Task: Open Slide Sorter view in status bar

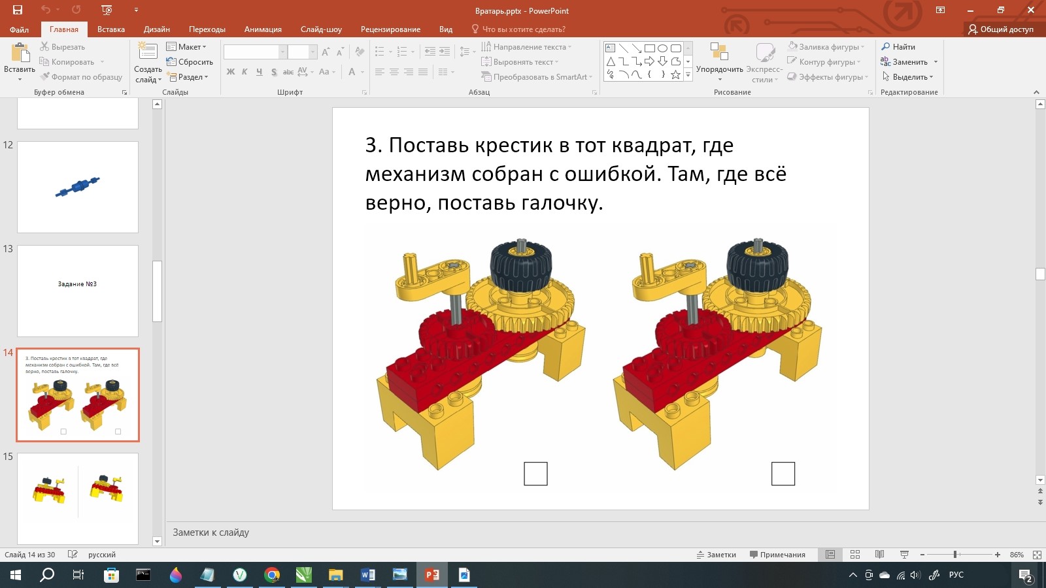Action: point(854,555)
